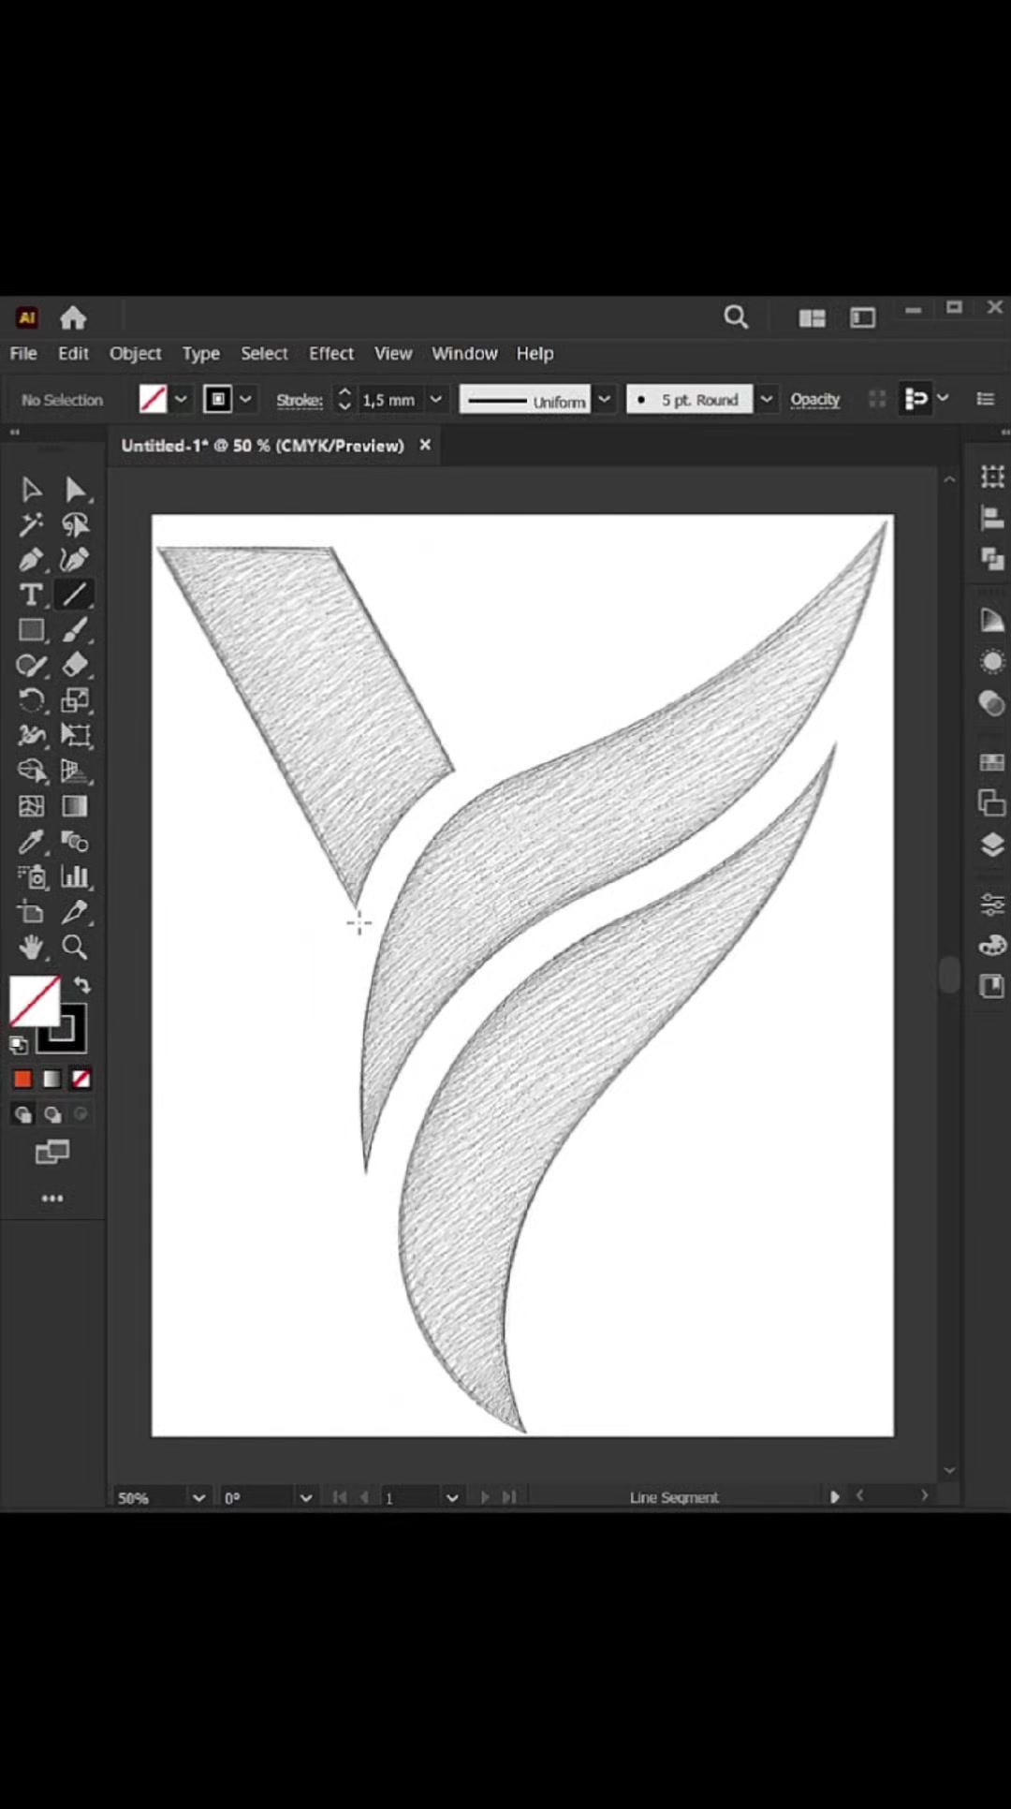Viewport: 1011px width, 1809px height.
Task: Open the Pathfinder panel icon
Action: [992, 559]
